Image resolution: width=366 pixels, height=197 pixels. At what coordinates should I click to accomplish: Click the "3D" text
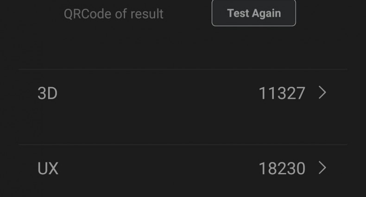pos(47,94)
